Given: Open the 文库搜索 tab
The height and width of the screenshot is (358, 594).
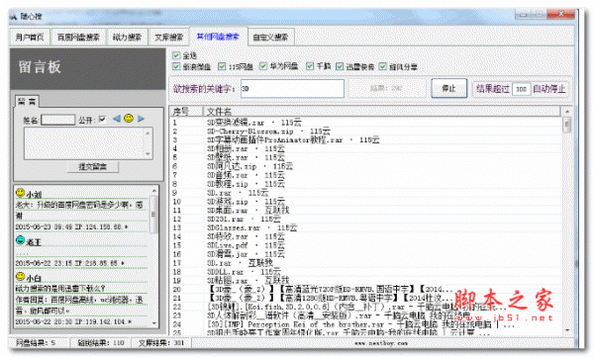Looking at the screenshot, I should tap(169, 38).
